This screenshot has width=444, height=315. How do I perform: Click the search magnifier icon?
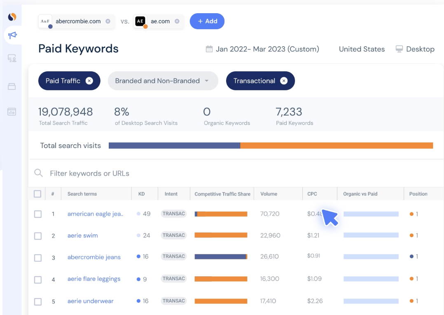pyautogui.click(x=39, y=173)
